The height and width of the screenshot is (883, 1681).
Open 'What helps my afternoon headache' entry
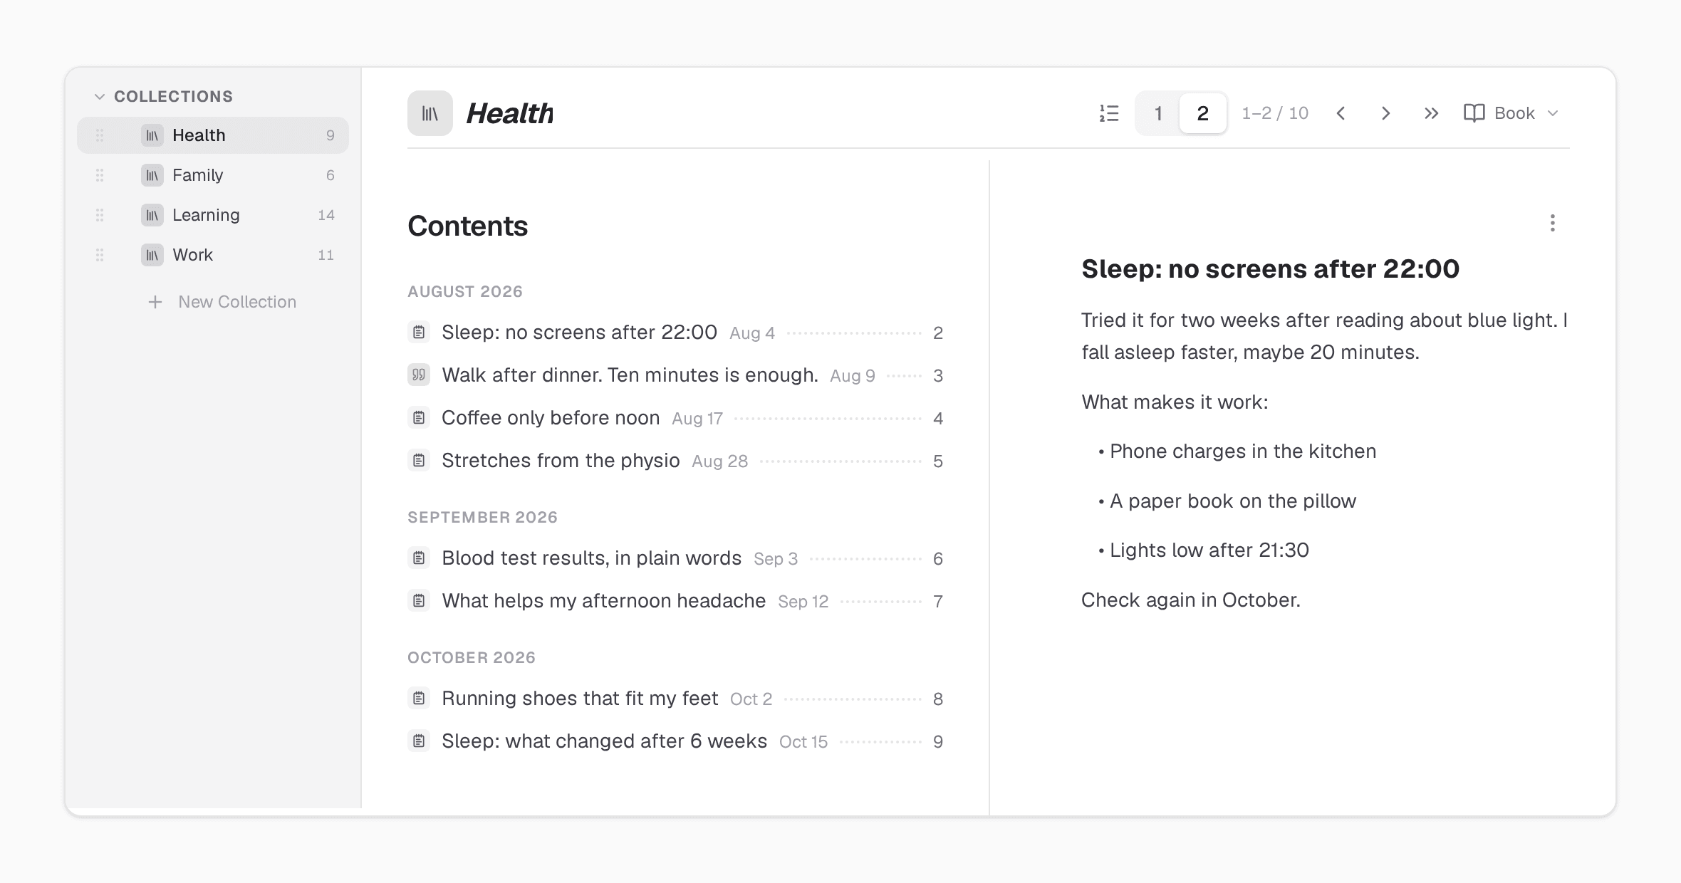click(x=675, y=601)
